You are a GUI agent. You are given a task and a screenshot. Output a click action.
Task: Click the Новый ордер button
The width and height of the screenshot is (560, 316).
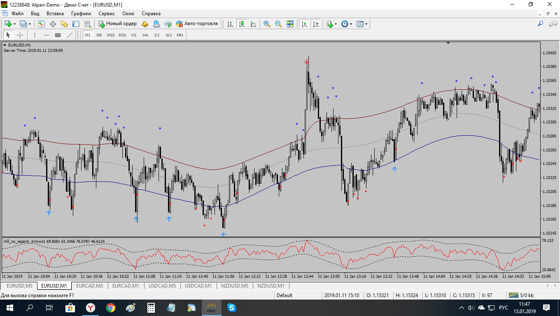coord(117,24)
